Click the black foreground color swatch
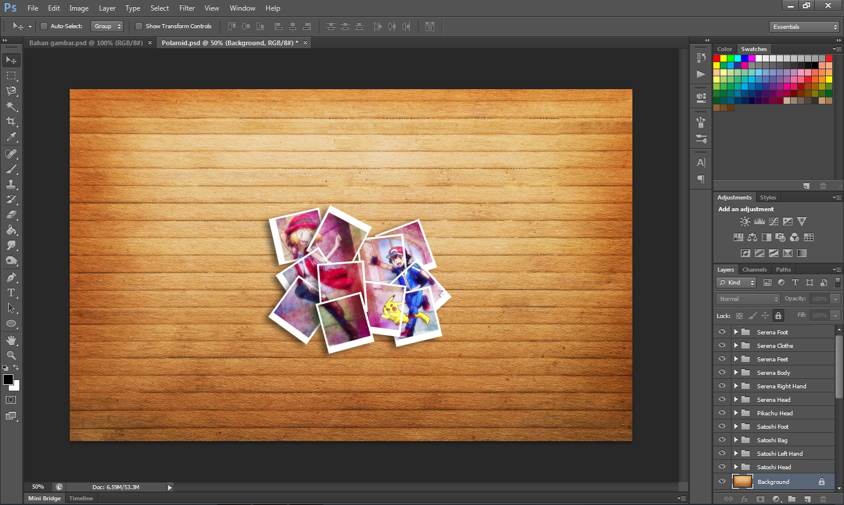This screenshot has width=844, height=505. [8, 379]
